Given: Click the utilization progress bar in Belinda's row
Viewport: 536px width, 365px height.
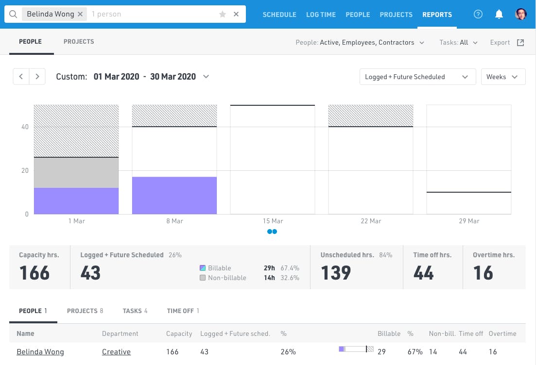Looking at the screenshot, I should (x=356, y=348).
